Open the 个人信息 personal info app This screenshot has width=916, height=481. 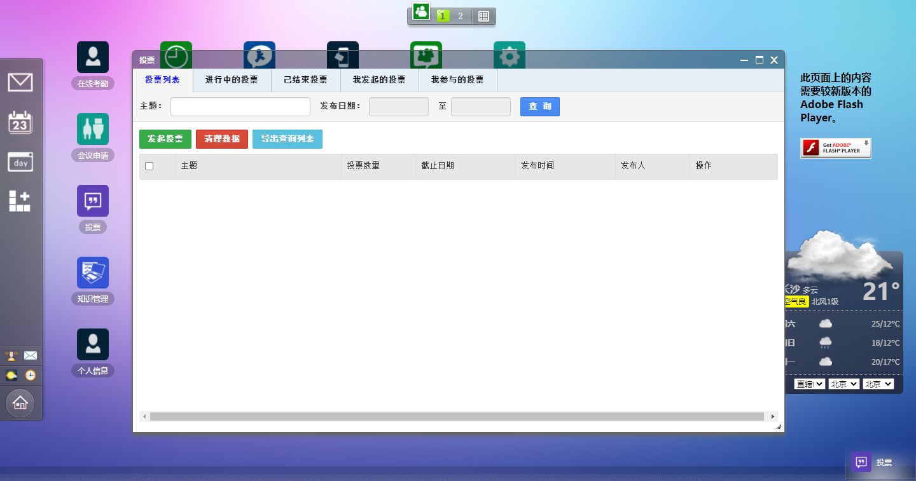(92, 344)
